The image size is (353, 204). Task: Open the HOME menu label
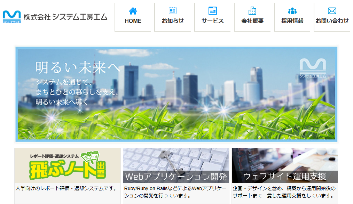coord(133,21)
